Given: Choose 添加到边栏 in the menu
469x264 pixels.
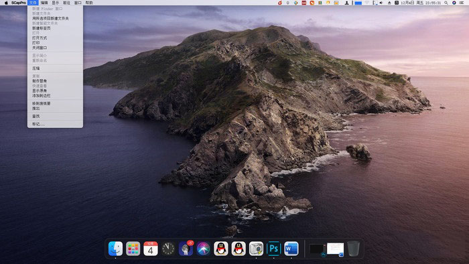Looking at the screenshot, I should [x=55, y=96].
